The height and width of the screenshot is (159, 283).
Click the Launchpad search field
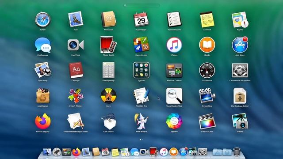coord(141,6)
